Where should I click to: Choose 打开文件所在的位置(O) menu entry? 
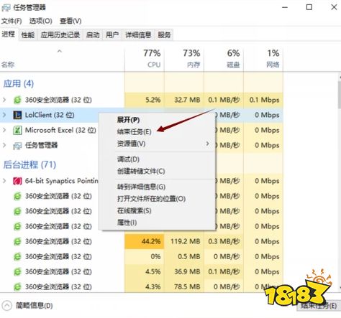(151, 199)
